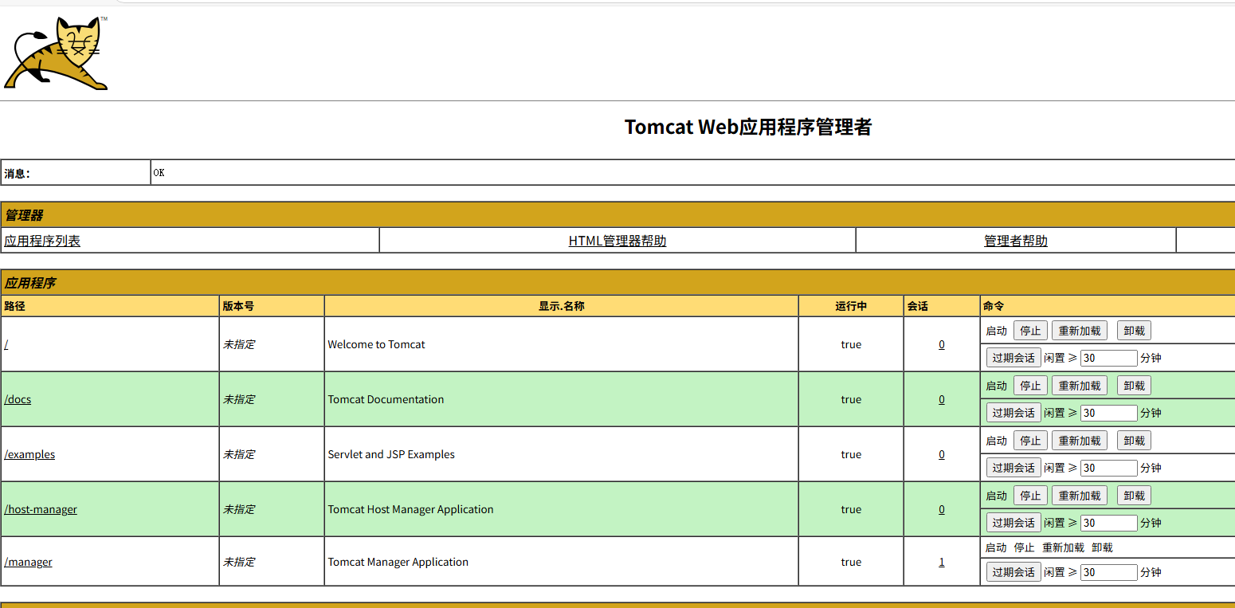
Task: Click 过期会话 button for Welcome to Tomcat
Action: point(1013,358)
